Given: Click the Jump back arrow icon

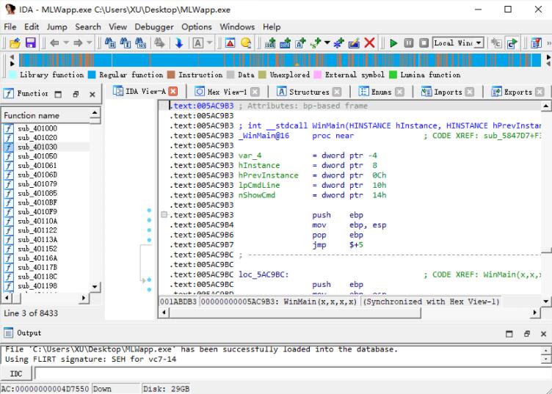Looking at the screenshot, I should pyautogui.click(x=56, y=43).
